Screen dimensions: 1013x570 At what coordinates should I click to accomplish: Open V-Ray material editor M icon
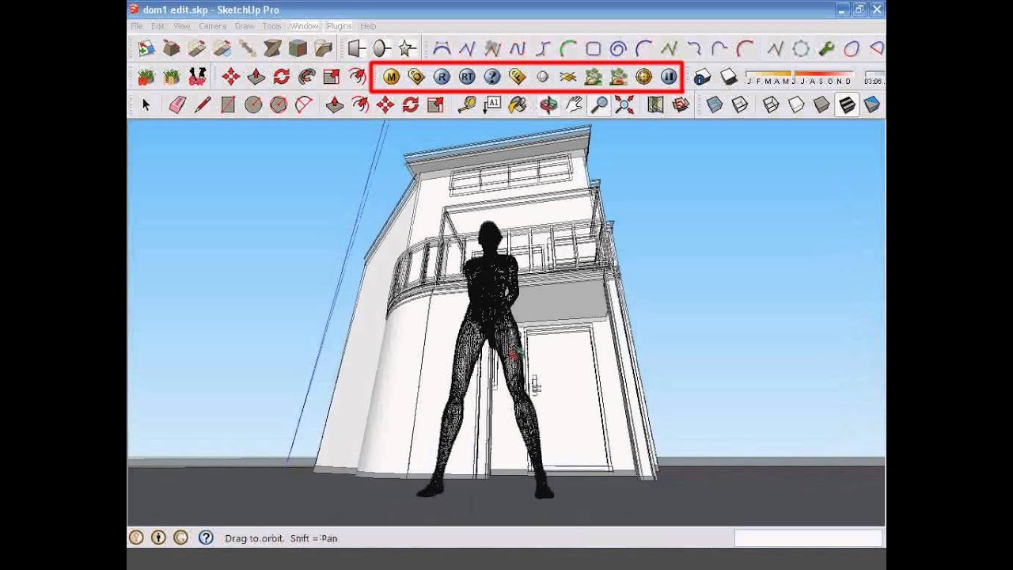(x=391, y=77)
